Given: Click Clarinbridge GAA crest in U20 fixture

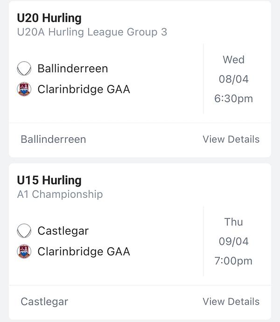Looking at the screenshot, I should point(24,89).
